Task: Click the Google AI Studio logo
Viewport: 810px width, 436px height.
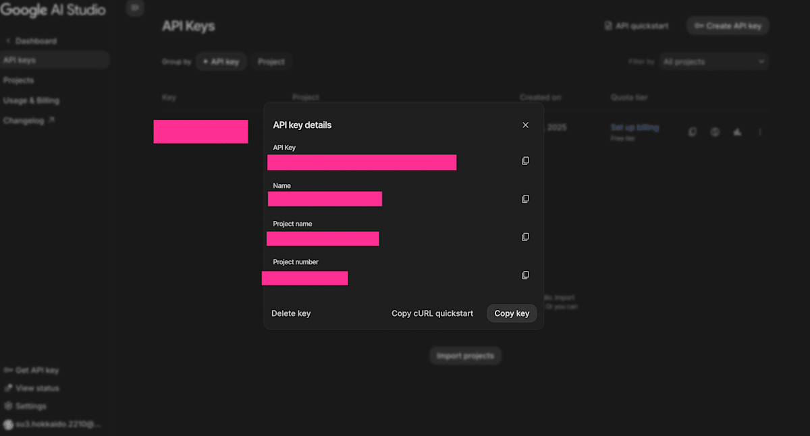Action: [53, 9]
